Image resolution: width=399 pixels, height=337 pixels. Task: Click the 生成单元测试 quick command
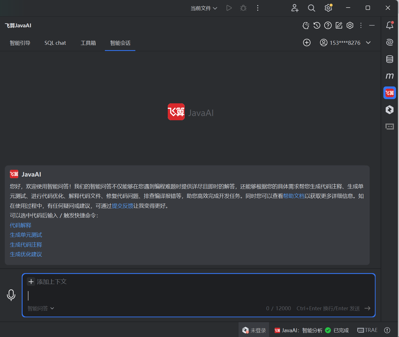pyautogui.click(x=26, y=235)
